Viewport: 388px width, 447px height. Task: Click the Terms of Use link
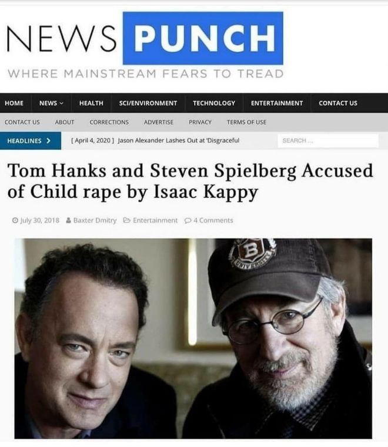point(246,122)
